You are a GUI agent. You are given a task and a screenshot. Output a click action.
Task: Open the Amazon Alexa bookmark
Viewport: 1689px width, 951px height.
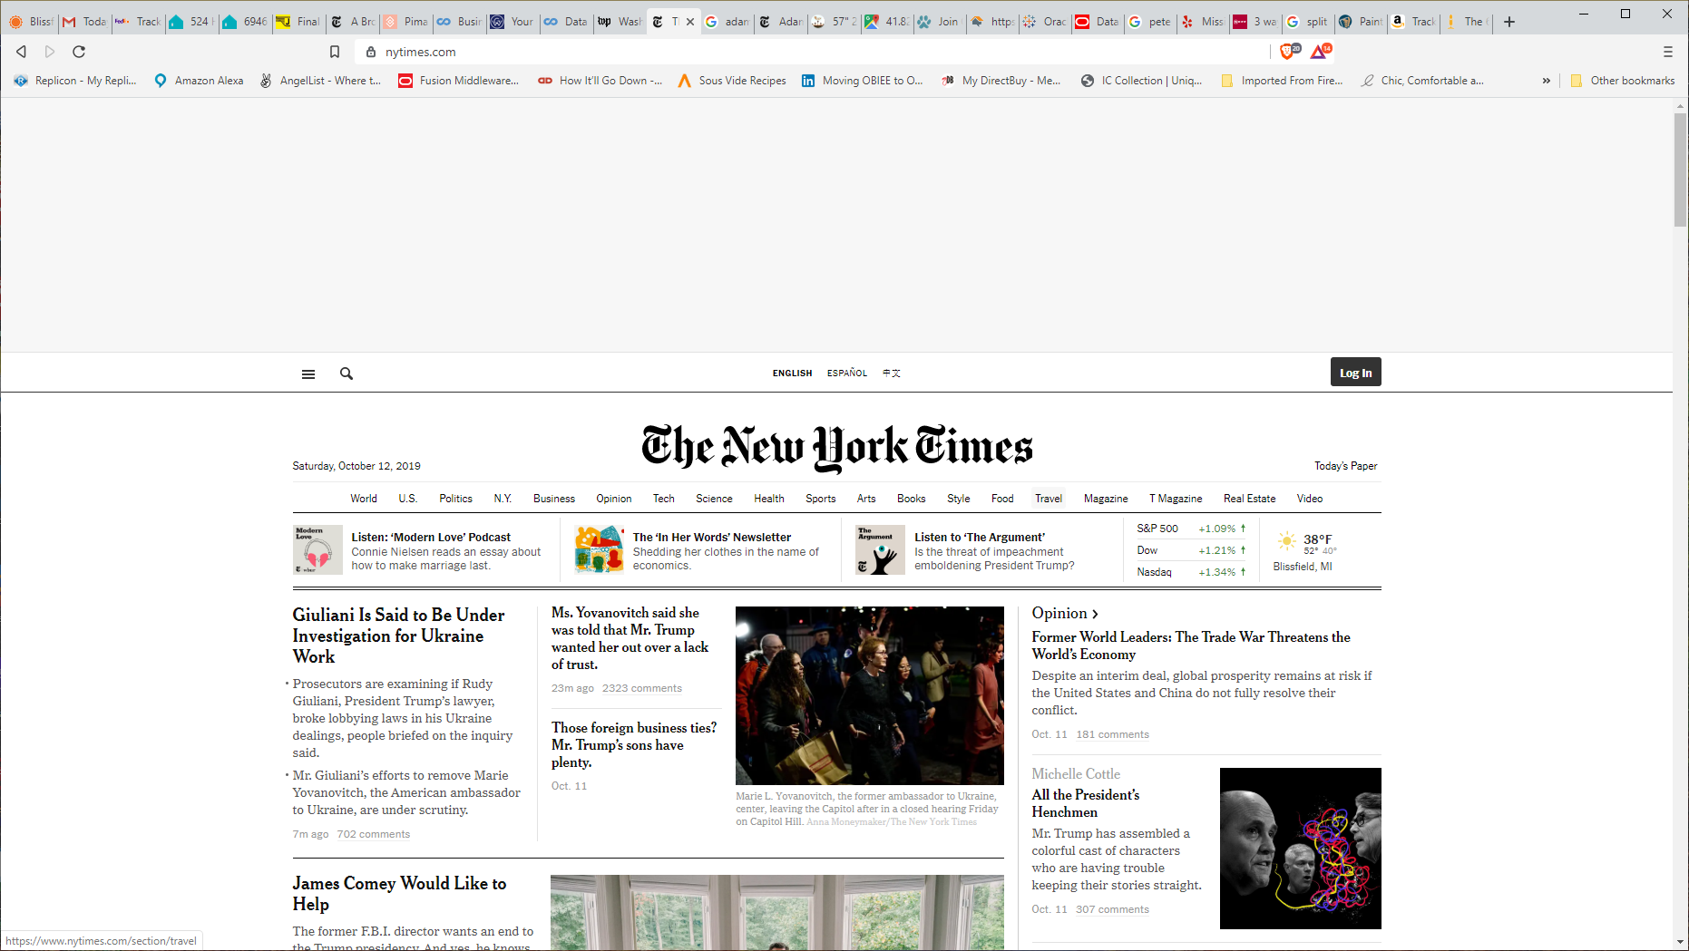(199, 81)
